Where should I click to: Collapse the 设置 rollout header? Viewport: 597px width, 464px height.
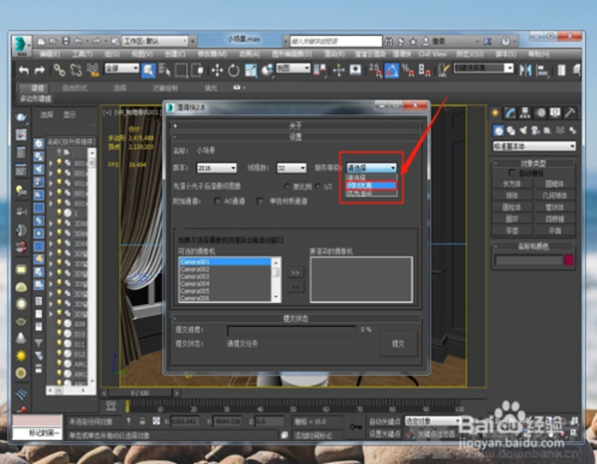click(296, 138)
